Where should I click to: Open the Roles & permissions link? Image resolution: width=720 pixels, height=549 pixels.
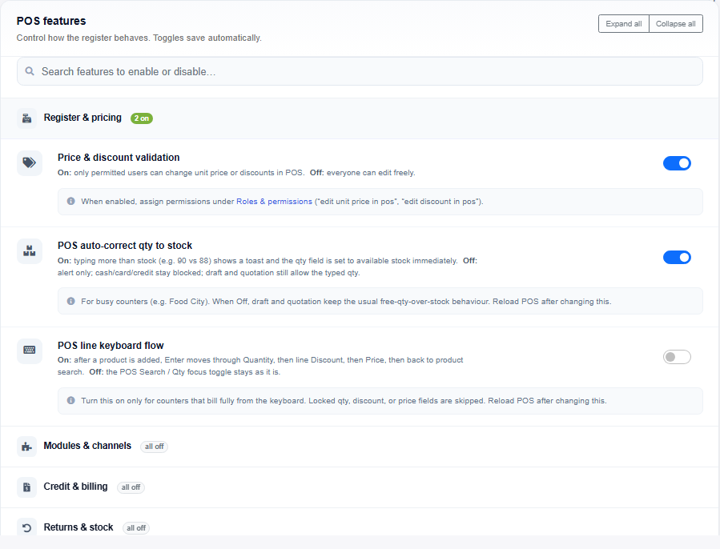point(274,202)
